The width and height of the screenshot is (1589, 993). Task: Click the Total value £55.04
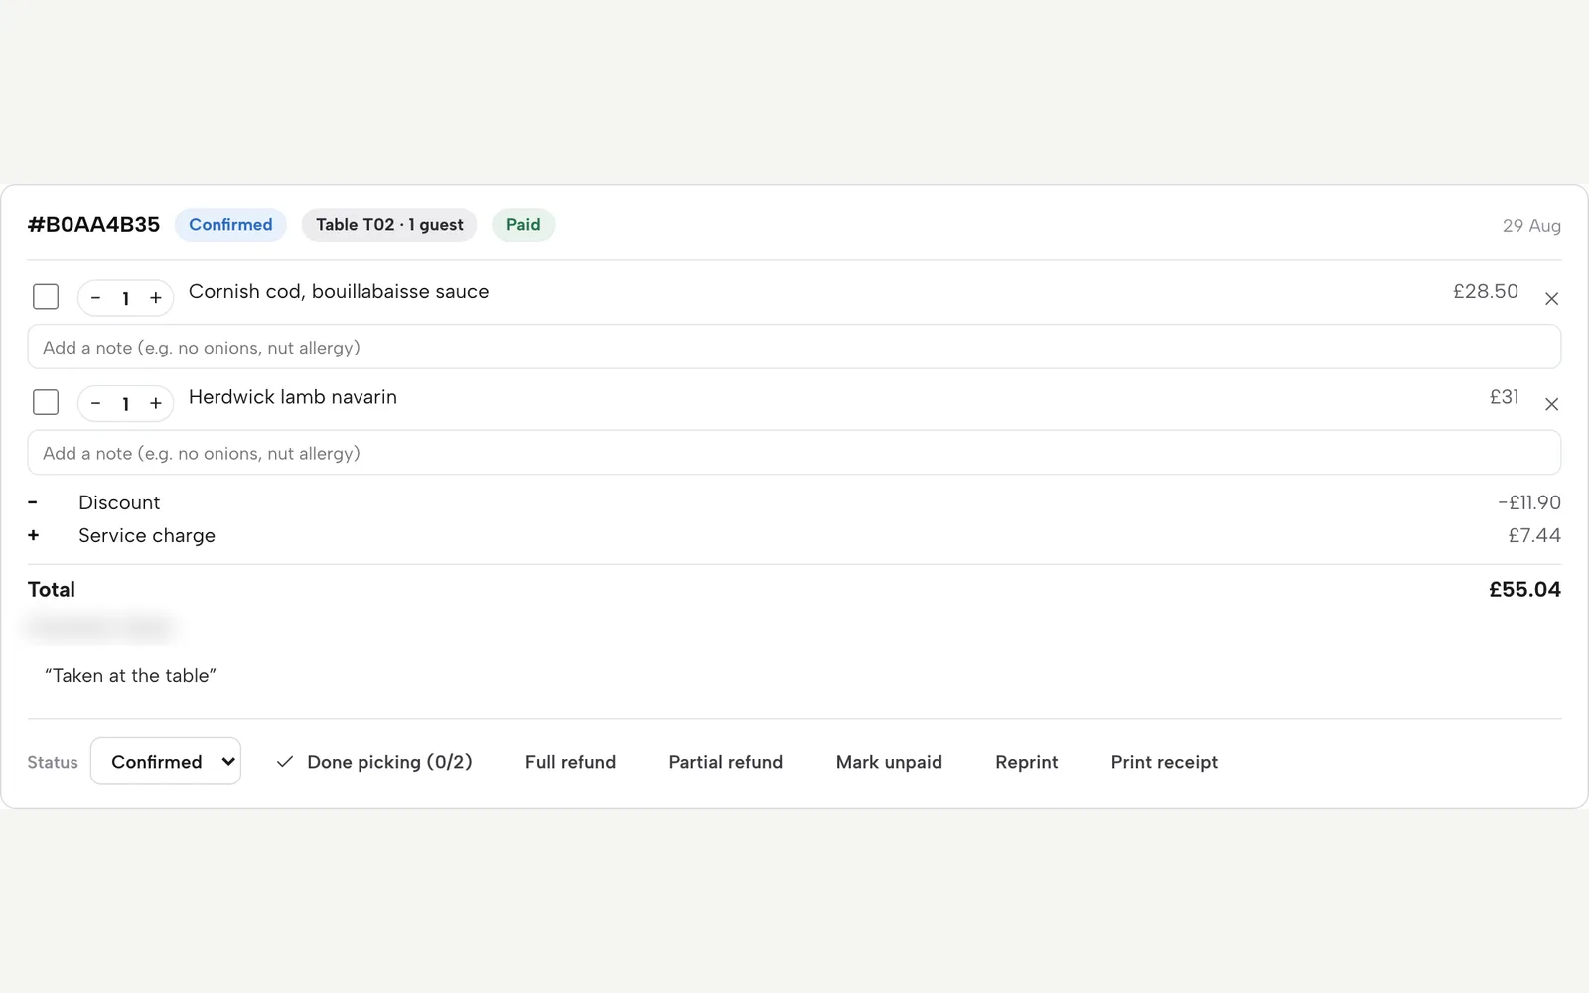pyautogui.click(x=1524, y=590)
